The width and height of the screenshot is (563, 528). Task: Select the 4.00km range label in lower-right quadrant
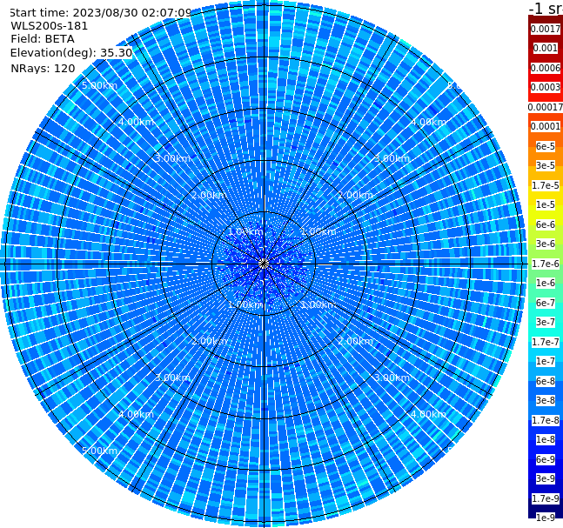(x=428, y=414)
